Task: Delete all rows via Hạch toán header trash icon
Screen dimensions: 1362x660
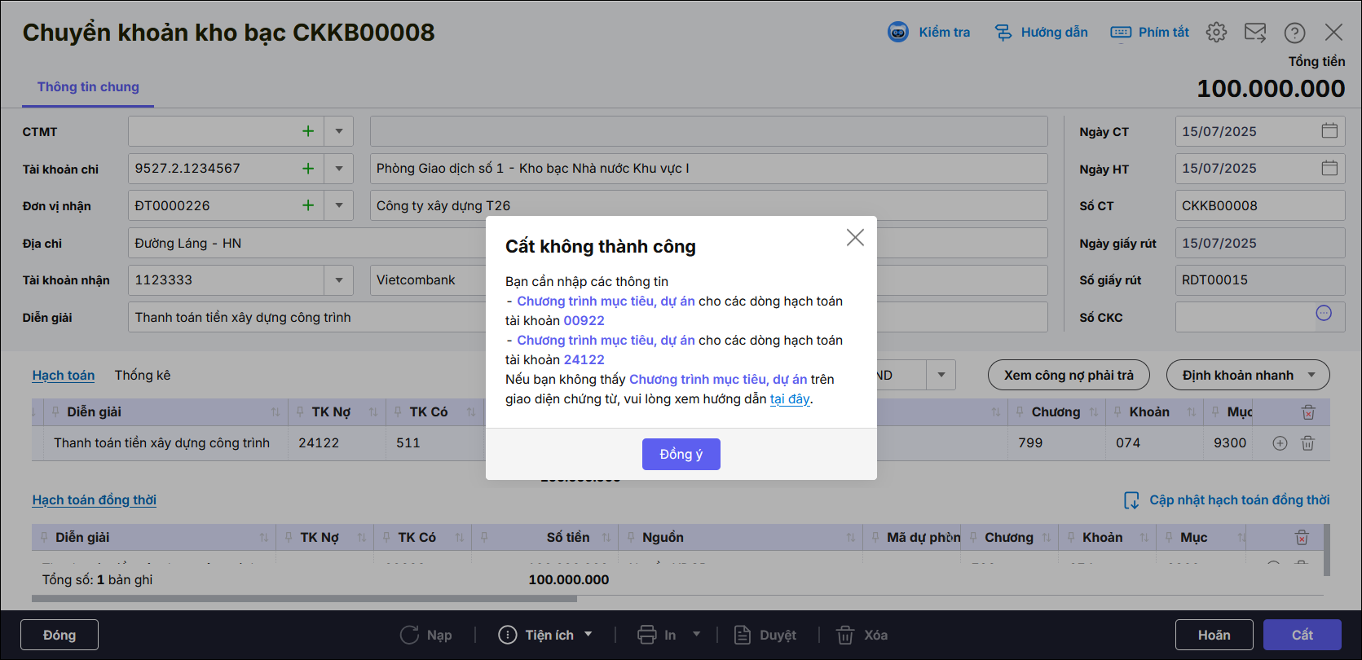Action: click(x=1308, y=412)
